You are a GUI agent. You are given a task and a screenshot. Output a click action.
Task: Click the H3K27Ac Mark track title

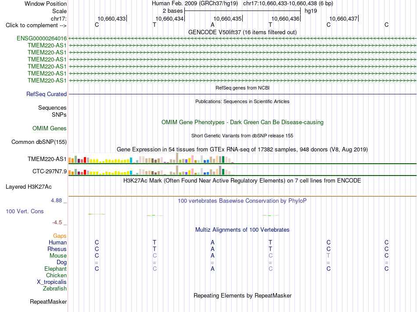(x=242, y=181)
